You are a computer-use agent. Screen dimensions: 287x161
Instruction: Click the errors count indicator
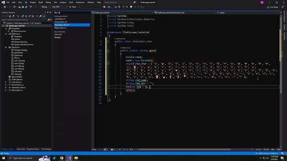tap(106, 149)
